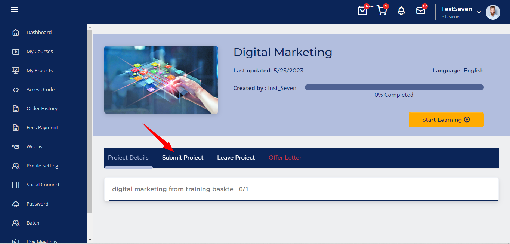Viewport: 510px width, 244px height.
Task: Click the course completion progress bar
Action: click(x=394, y=87)
